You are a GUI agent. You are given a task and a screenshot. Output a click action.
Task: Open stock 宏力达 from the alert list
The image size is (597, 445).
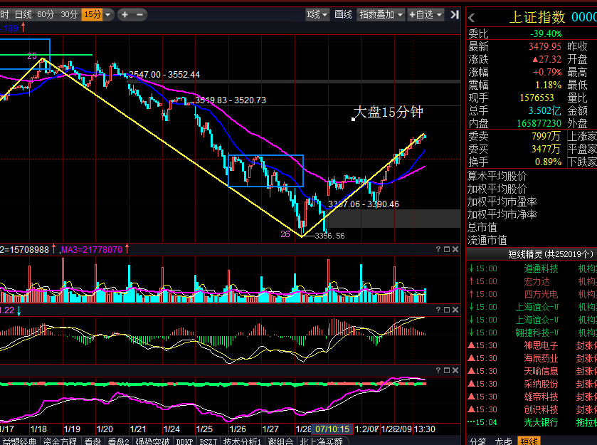pyautogui.click(x=537, y=281)
